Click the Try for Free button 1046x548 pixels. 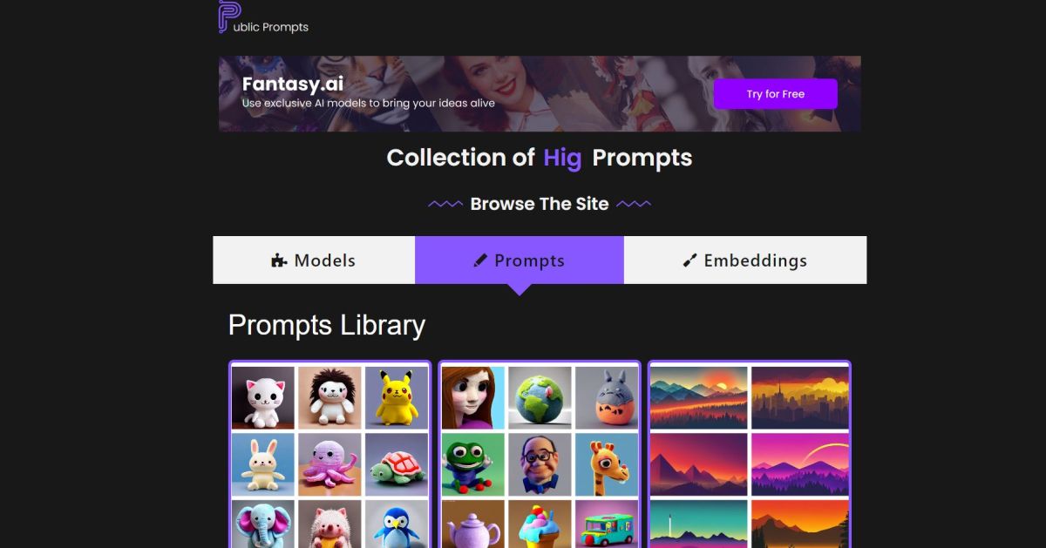(x=776, y=94)
